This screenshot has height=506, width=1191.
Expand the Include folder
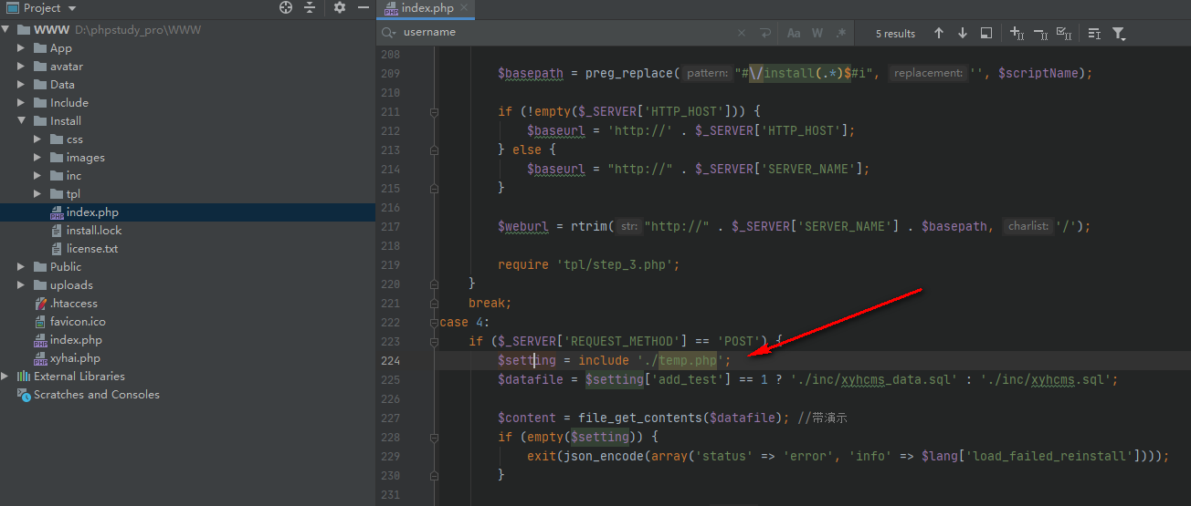pos(21,103)
